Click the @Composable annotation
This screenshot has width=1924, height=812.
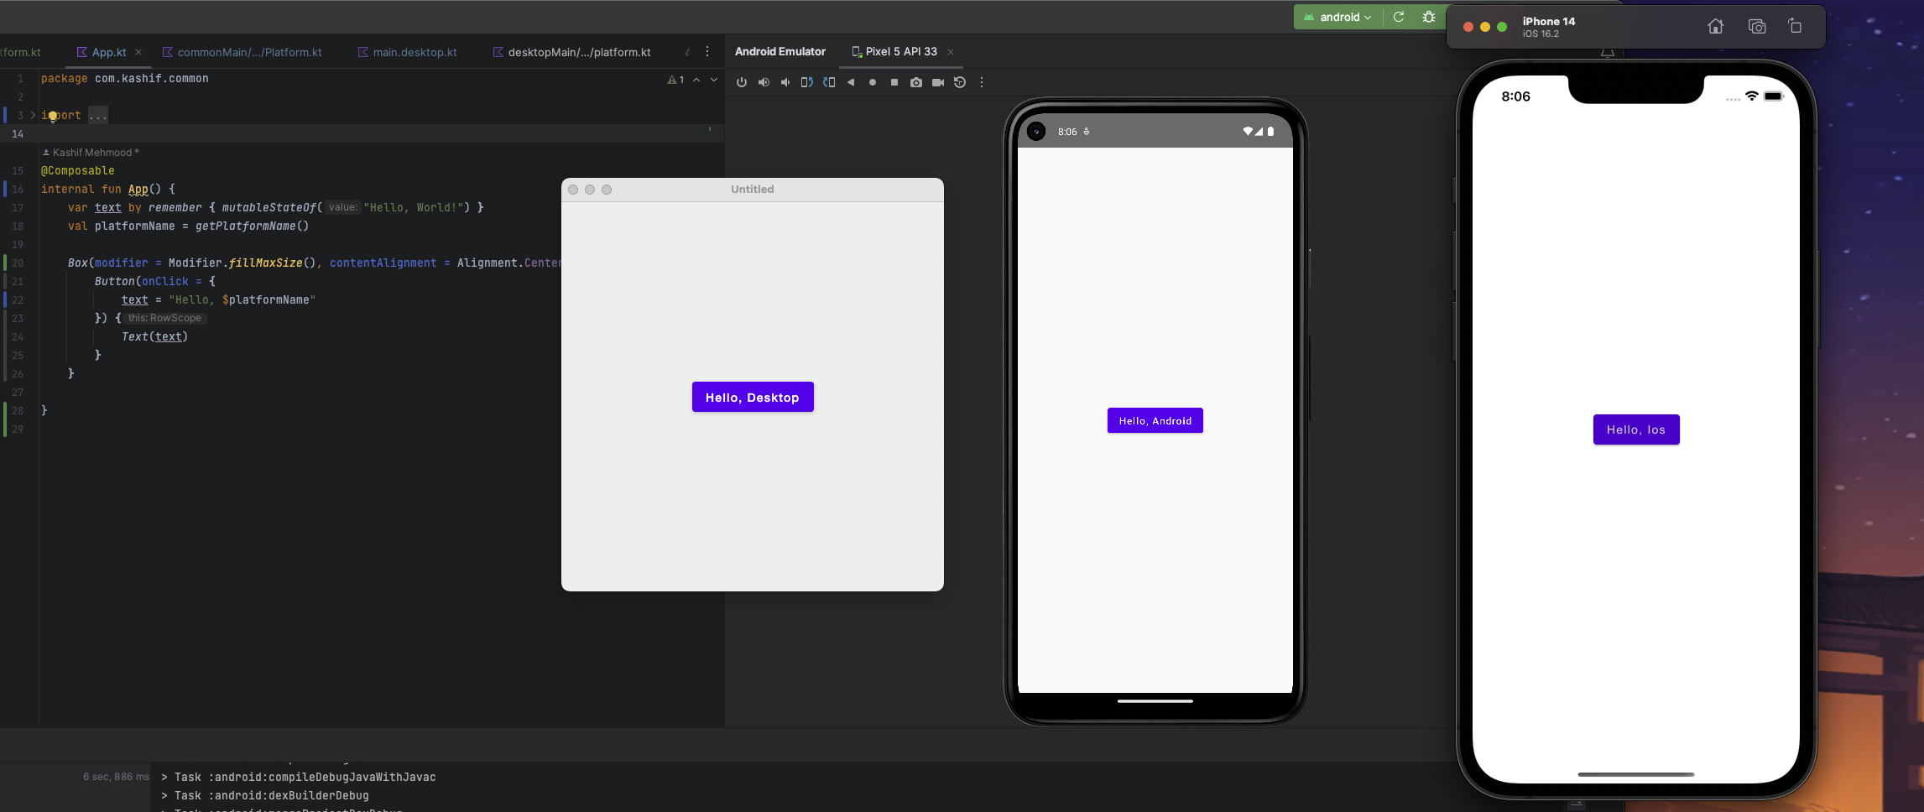pos(78,170)
